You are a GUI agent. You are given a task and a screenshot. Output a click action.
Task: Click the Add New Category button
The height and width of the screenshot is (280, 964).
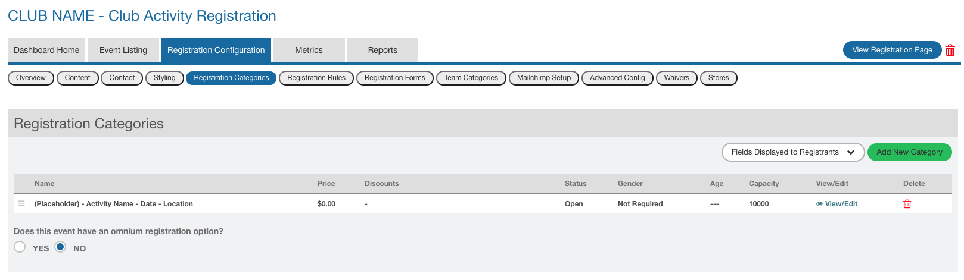click(x=909, y=152)
